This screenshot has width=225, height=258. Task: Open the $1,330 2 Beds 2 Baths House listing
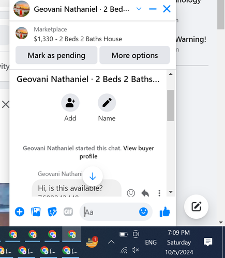coord(78,39)
